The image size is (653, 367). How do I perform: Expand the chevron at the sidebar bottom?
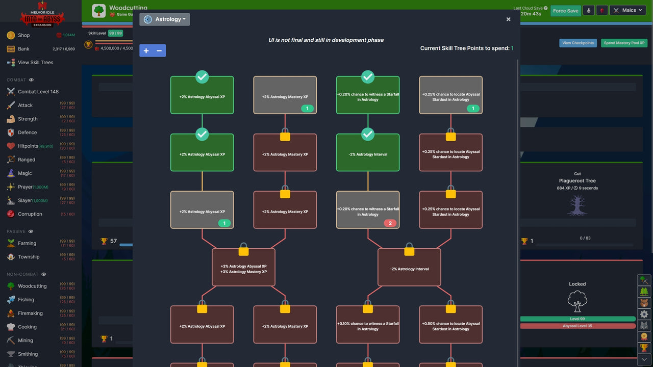click(x=644, y=360)
